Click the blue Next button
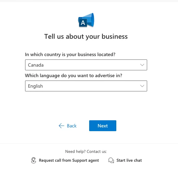This screenshot has height=176, width=178. 103,126
